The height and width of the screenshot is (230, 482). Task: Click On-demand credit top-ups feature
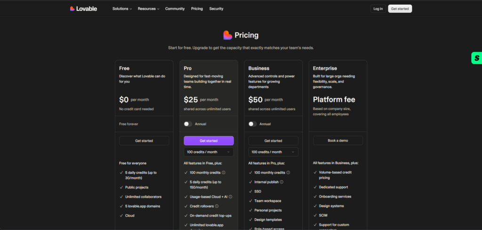210,215
